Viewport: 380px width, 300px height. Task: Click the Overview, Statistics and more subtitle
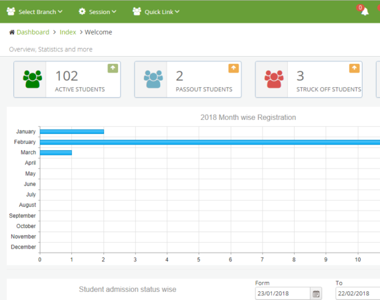[x=51, y=49]
